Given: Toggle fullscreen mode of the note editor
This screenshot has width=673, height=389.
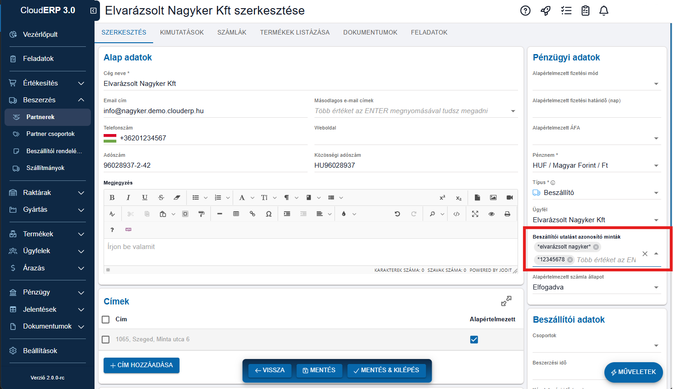Looking at the screenshot, I should pos(475,214).
